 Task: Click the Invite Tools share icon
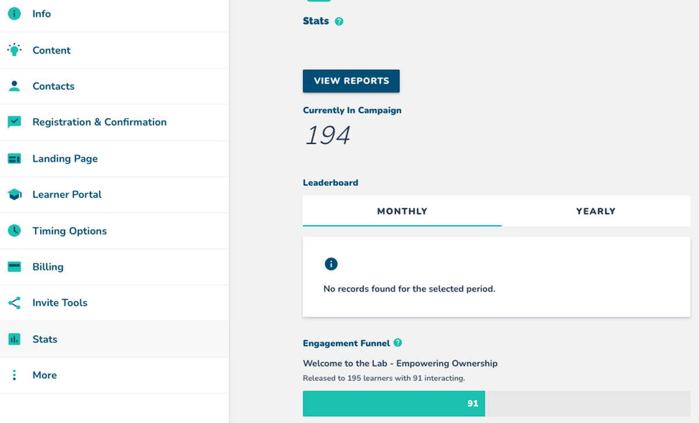15,303
